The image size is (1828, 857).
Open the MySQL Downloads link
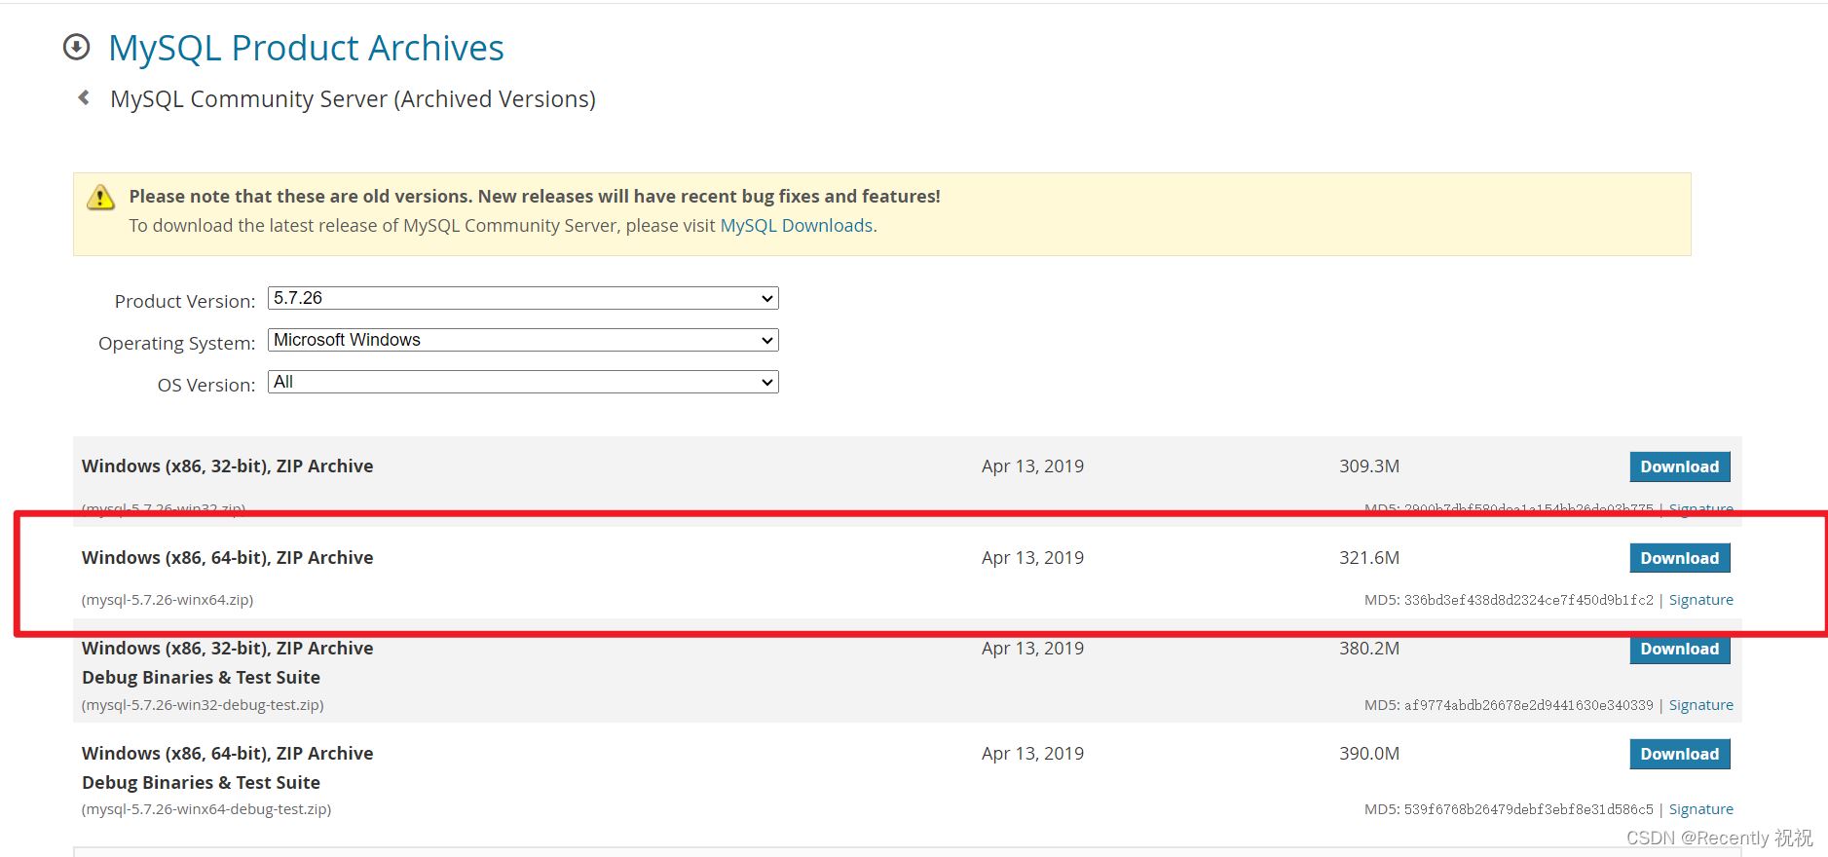coord(796,225)
